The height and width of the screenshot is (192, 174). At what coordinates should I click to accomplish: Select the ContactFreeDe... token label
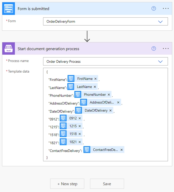[x=105, y=150]
